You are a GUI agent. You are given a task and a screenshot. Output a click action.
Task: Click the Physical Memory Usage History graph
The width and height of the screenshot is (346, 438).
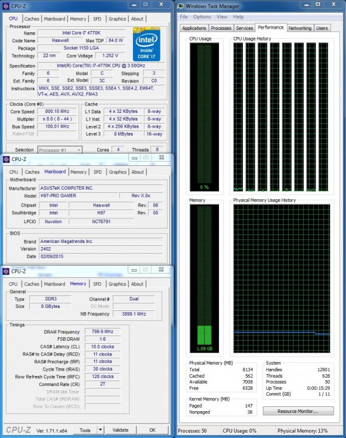click(282, 279)
